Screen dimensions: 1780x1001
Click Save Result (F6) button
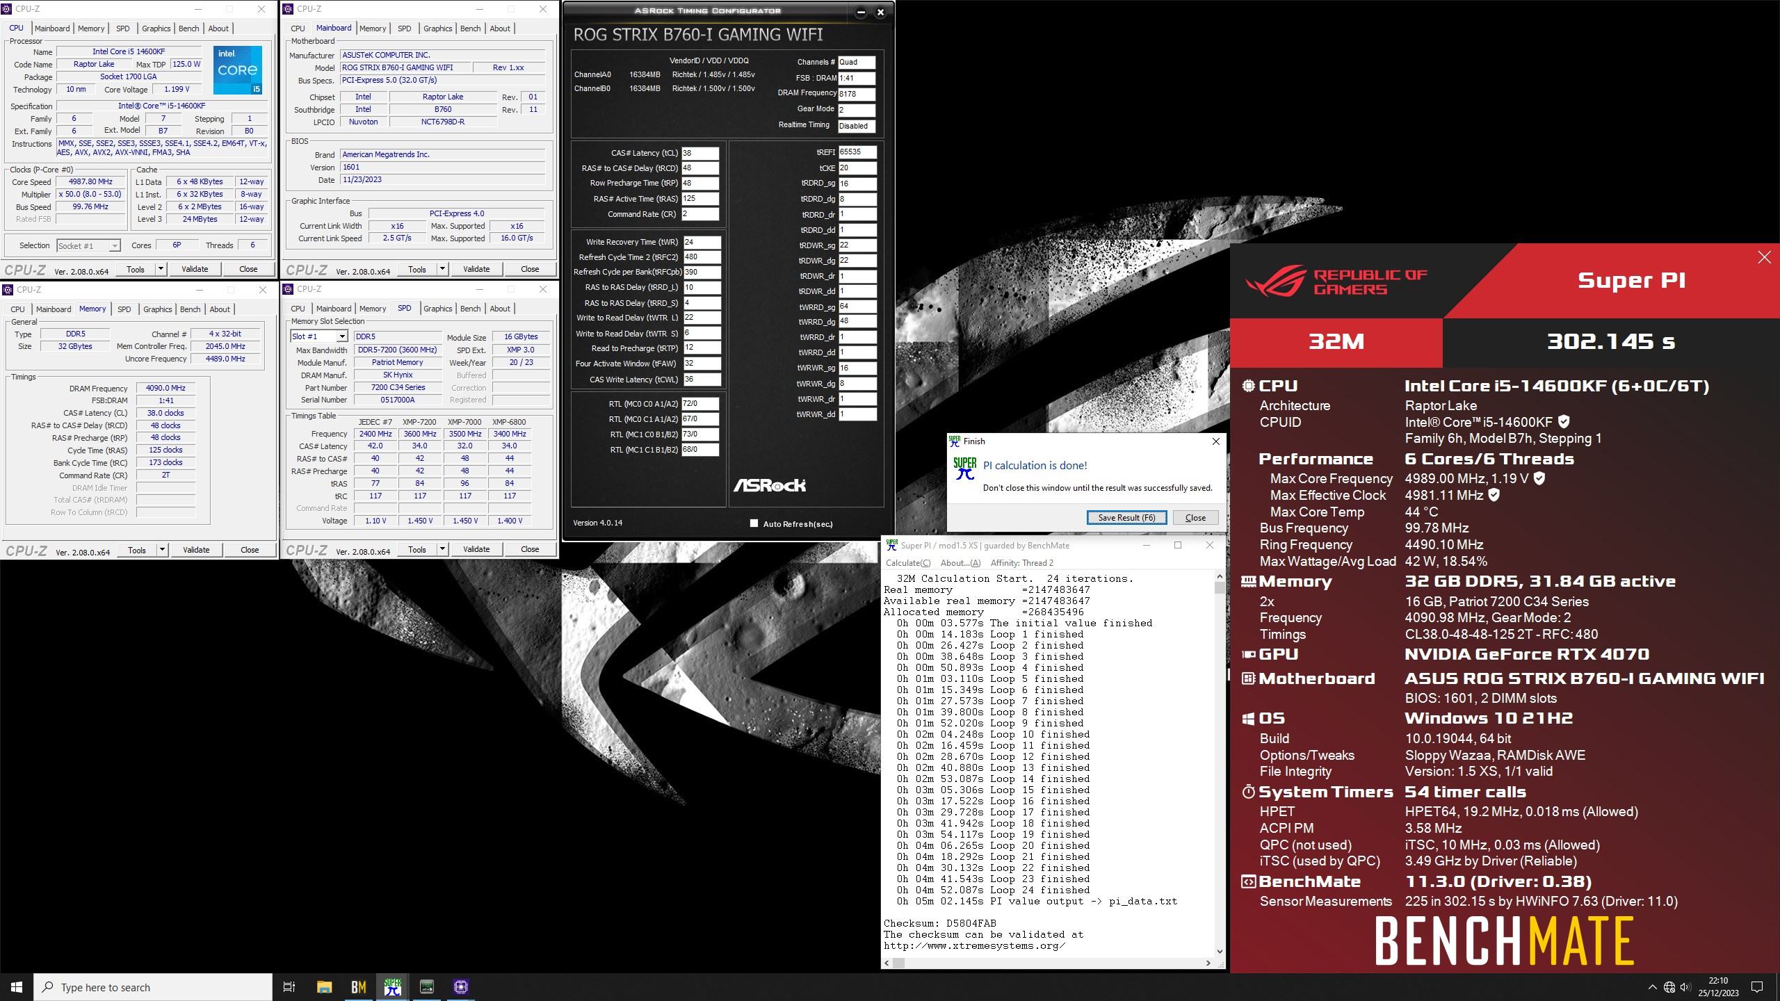(1126, 517)
